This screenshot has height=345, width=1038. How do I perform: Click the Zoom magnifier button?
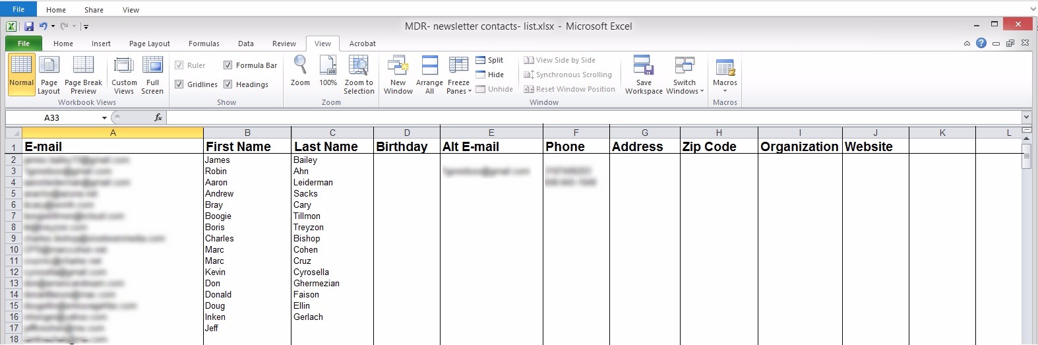point(300,71)
